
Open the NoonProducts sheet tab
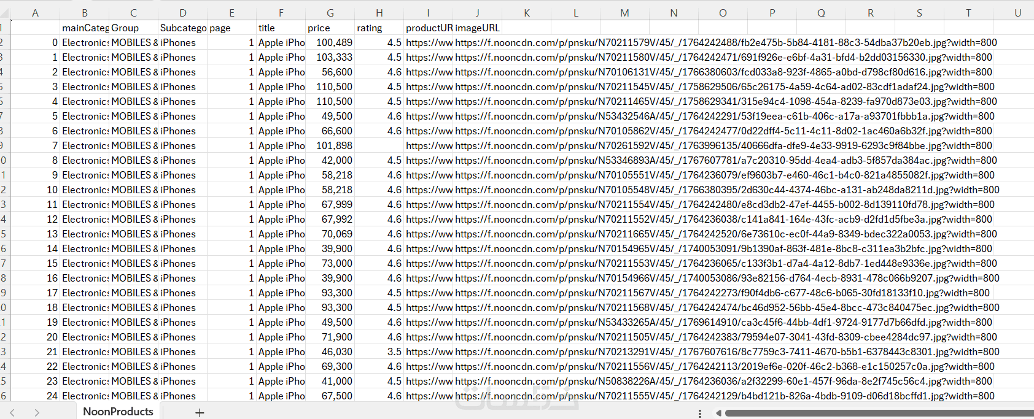tap(118, 412)
